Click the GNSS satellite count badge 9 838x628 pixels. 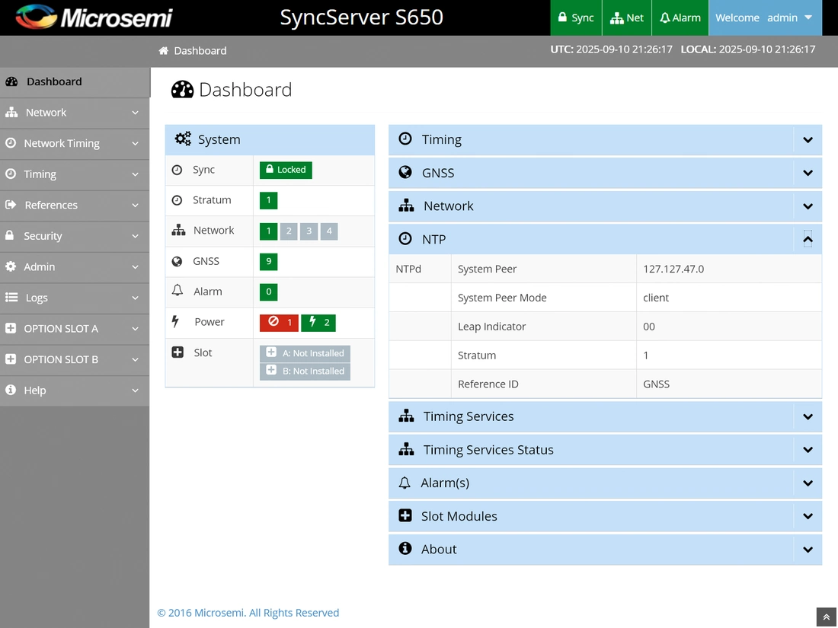[269, 262]
